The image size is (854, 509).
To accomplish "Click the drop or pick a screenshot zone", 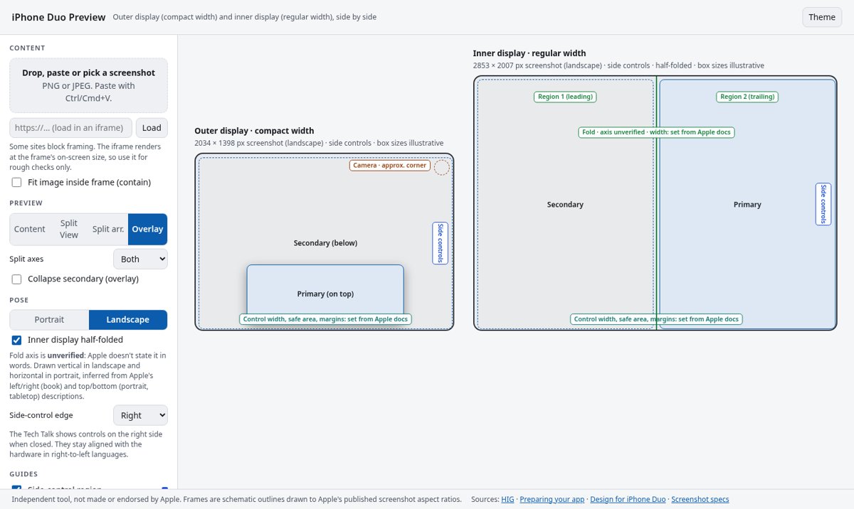I will [x=89, y=85].
